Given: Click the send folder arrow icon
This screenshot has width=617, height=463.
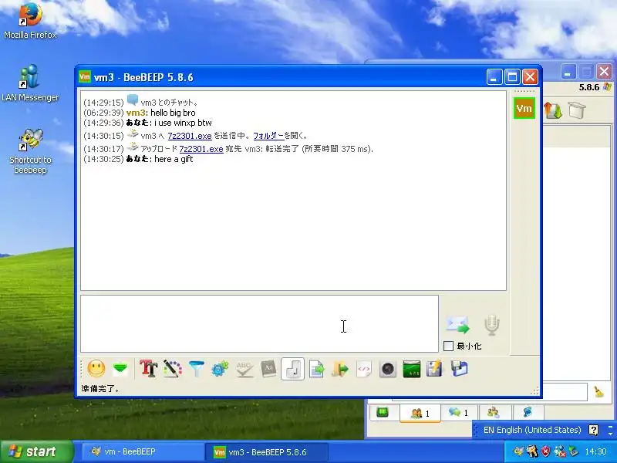Looking at the screenshot, I should (340, 370).
